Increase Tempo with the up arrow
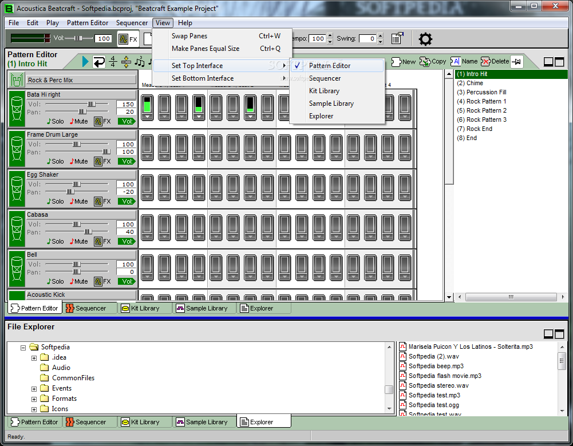Screen dimensions: 573x446 click(x=330, y=35)
